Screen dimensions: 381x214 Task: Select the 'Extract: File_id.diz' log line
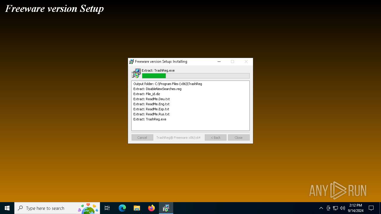pyautogui.click(x=146, y=94)
